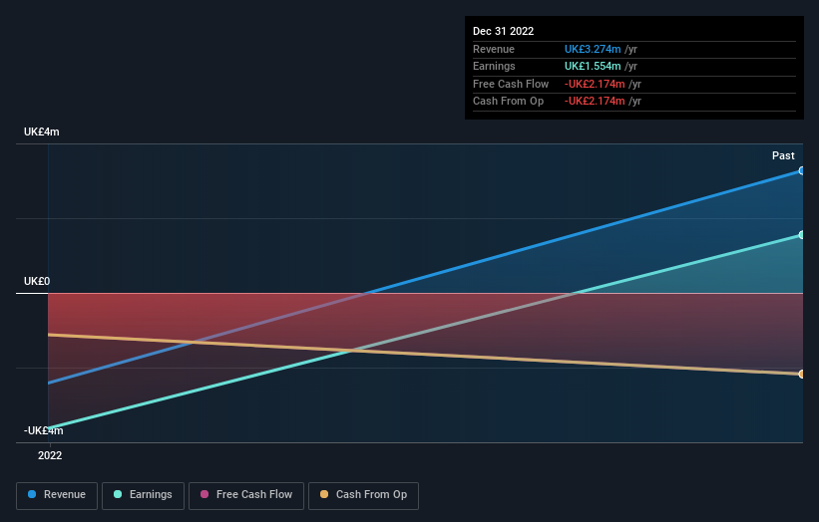The image size is (819, 522).
Task: Toggle the Free Cash Flow legend button
Action: tap(246, 495)
